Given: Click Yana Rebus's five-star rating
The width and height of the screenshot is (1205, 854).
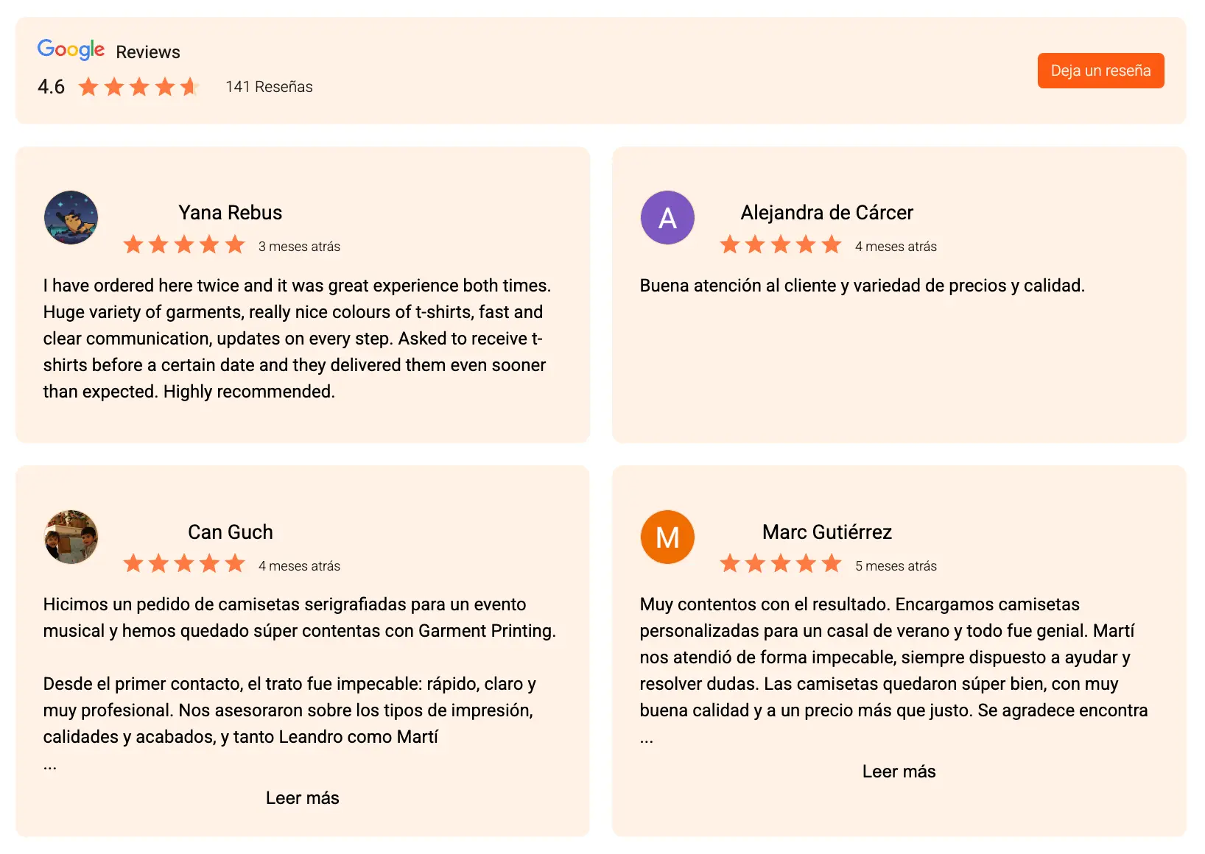Looking at the screenshot, I should 184,245.
